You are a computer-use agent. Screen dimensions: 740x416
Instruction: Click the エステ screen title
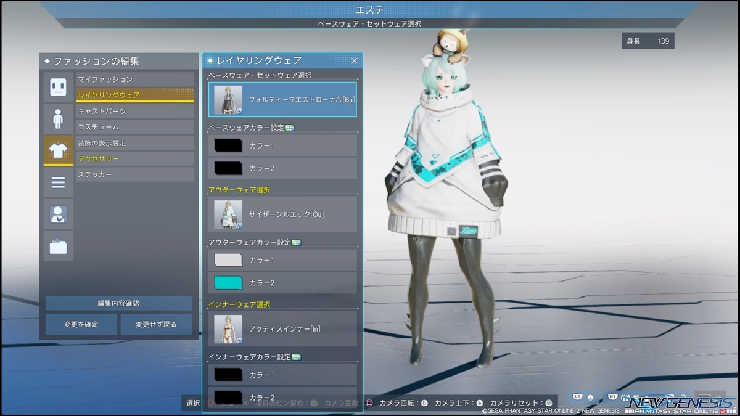coord(371,10)
